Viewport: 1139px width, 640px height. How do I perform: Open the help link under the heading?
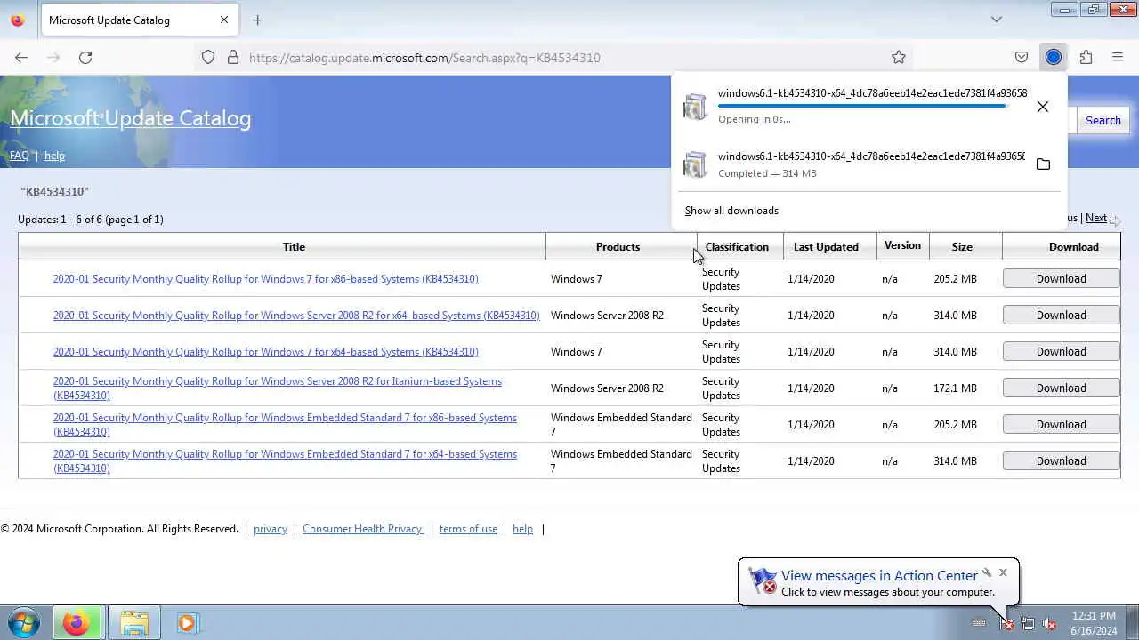click(x=54, y=156)
